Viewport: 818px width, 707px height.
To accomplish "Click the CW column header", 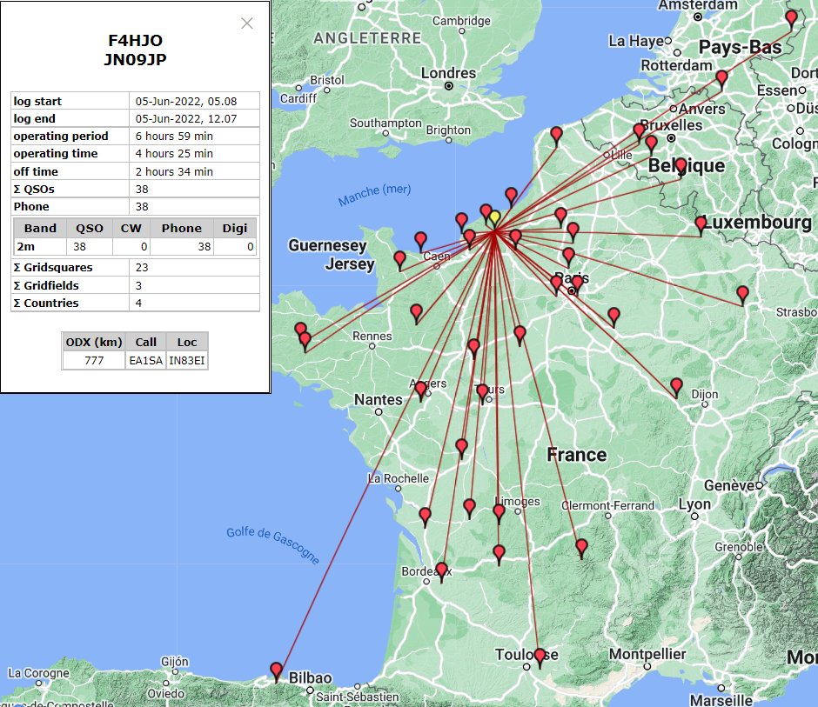I will [131, 229].
